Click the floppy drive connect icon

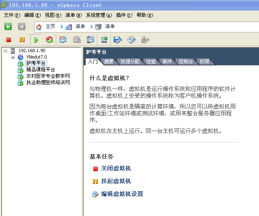117,40
